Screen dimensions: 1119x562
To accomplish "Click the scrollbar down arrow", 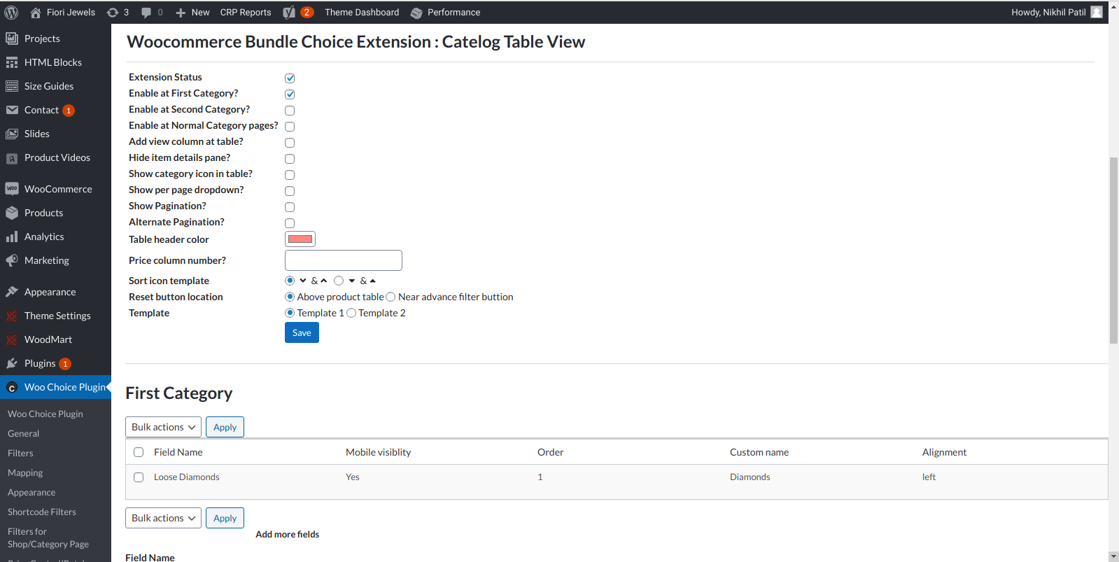I will 1113,556.
